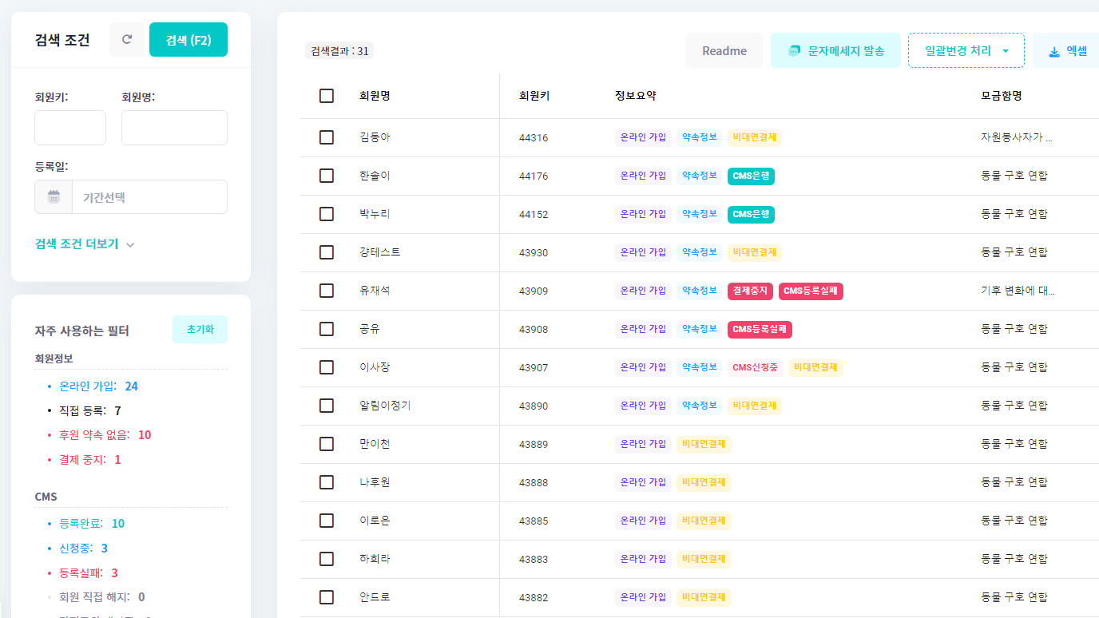Open the 일괄변경 처리 dropdown
The width and height of the screenshot is (1099, 618).
coord(966,51)
